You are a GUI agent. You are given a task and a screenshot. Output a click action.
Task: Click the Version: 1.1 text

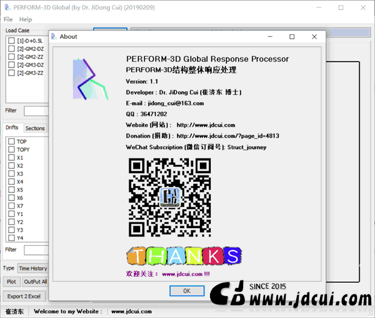142,82
